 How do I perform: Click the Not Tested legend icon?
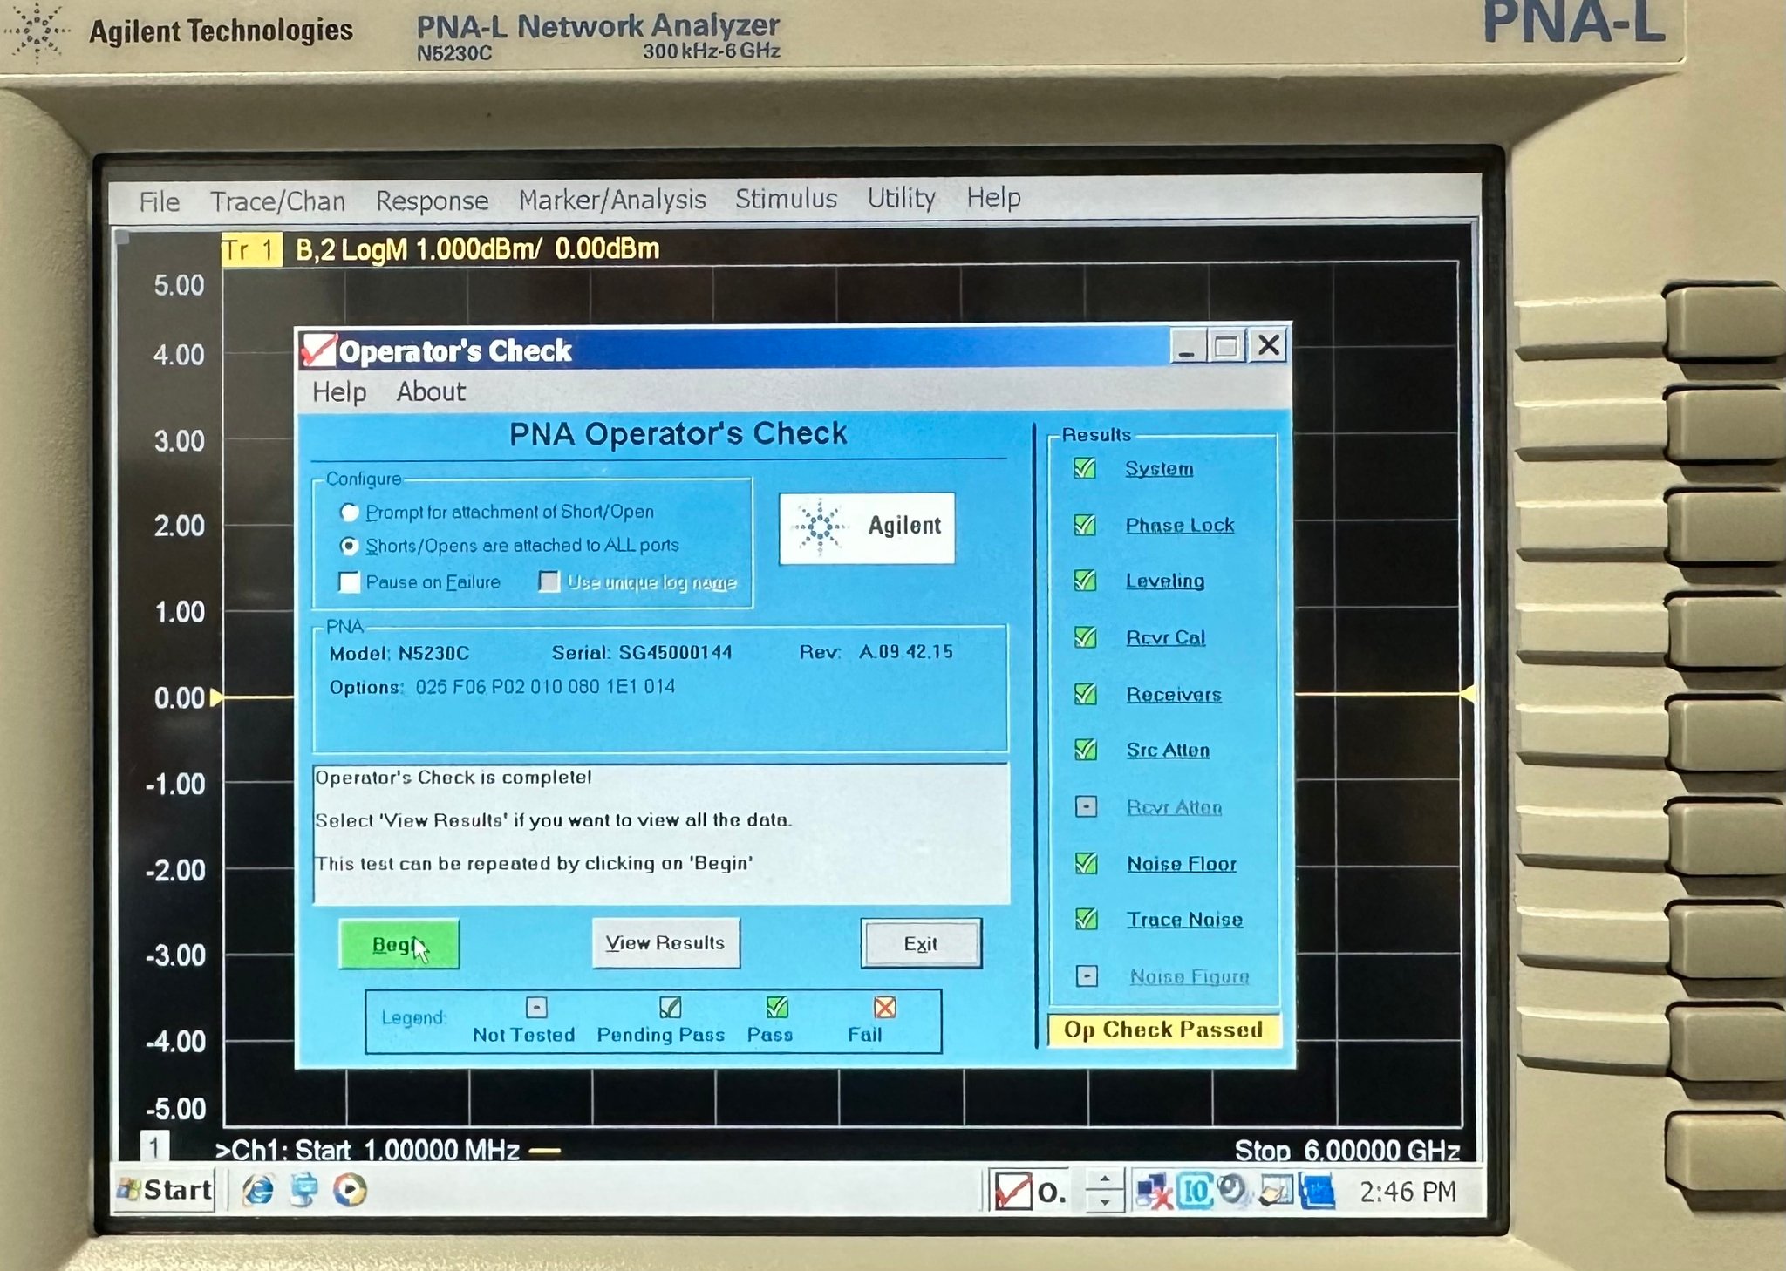pyautogui.click(x=536, y=1008)
